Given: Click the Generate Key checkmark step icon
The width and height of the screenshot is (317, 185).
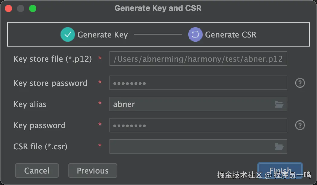Looking at the screenshot, I should (x=68, y=35).
